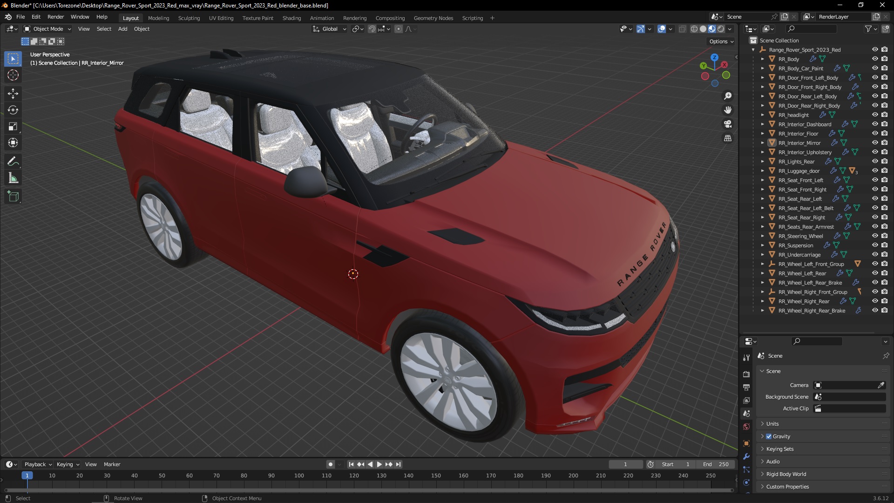This screenshot has height=503, width=894.
Task: Activate the Rotate tool
Action: coord(13,110)
